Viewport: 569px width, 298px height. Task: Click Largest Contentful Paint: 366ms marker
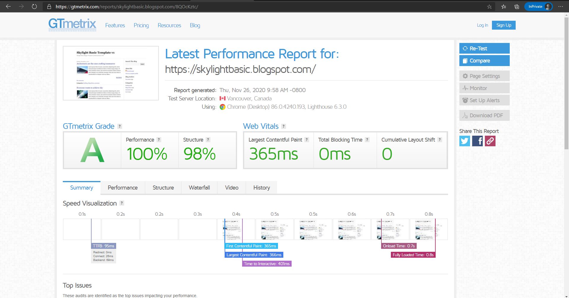(x=254, y=255)
